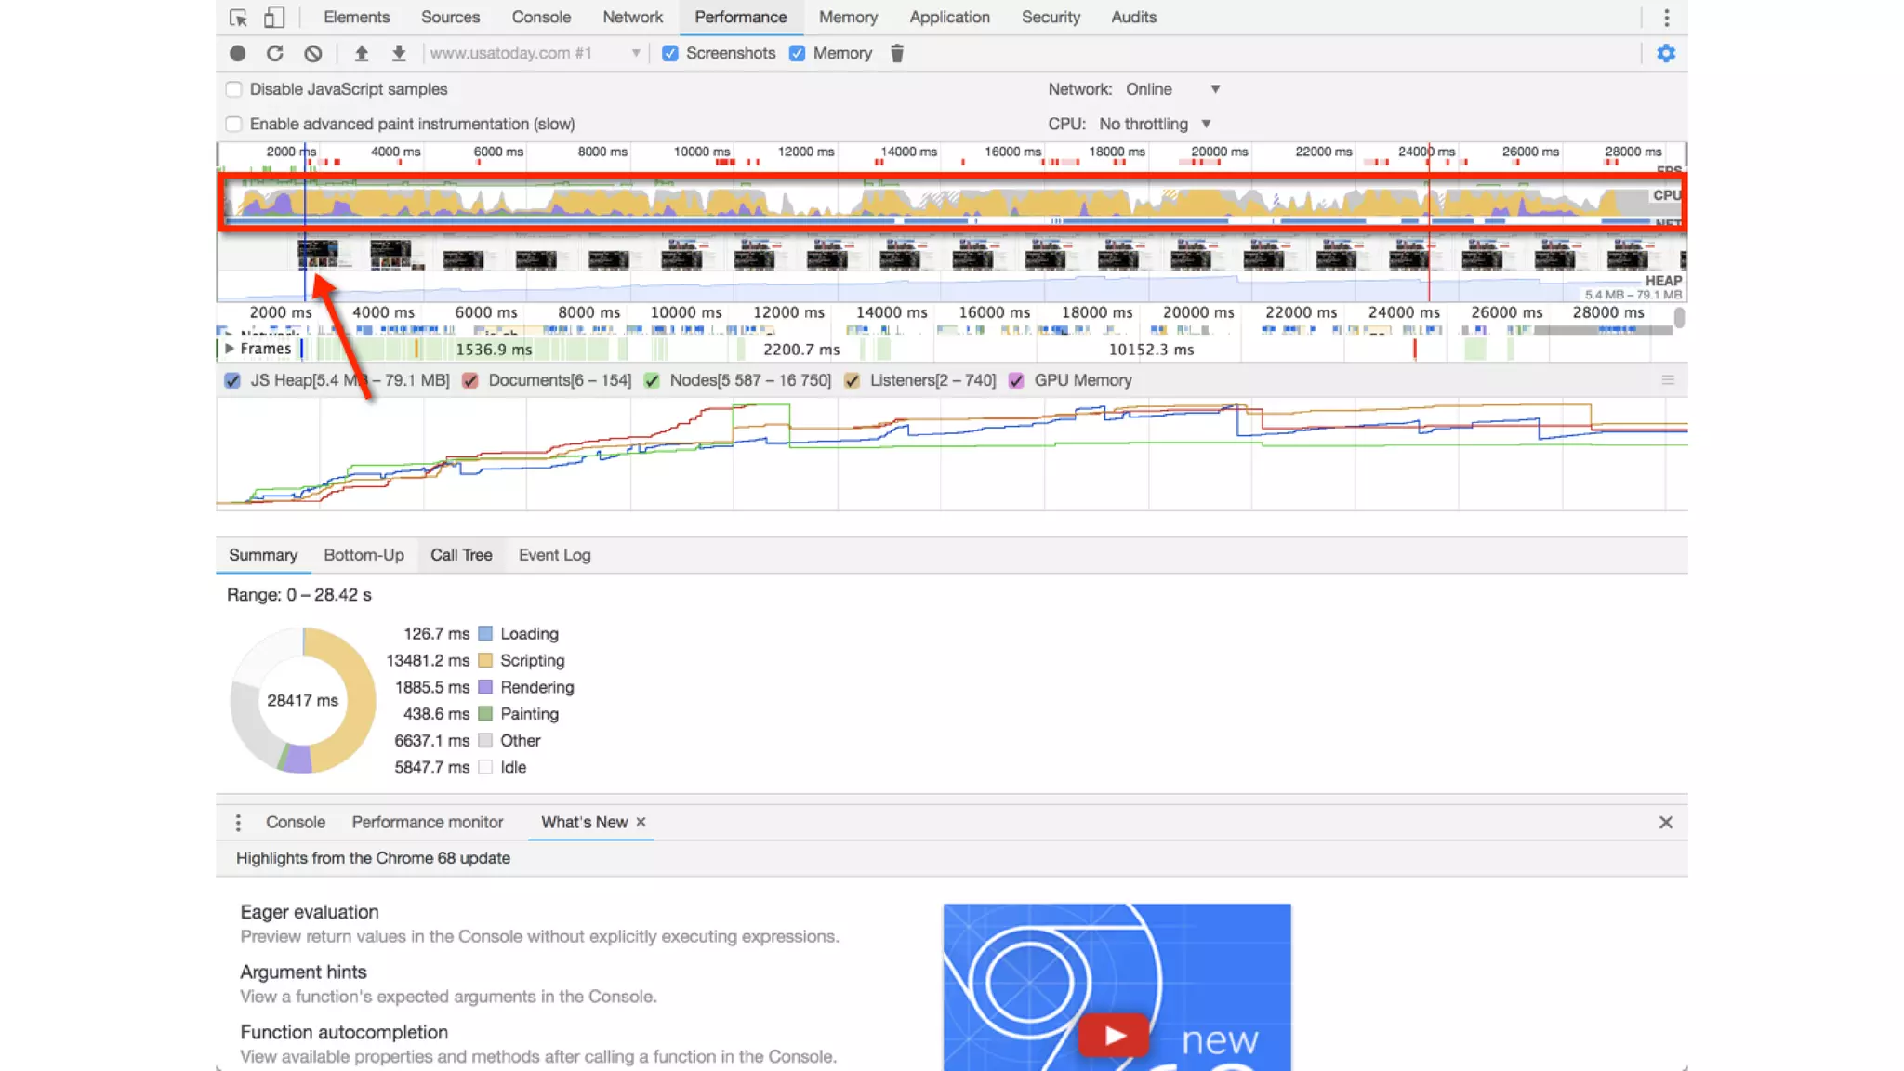Click the load profile upload icon

[362, 54]
